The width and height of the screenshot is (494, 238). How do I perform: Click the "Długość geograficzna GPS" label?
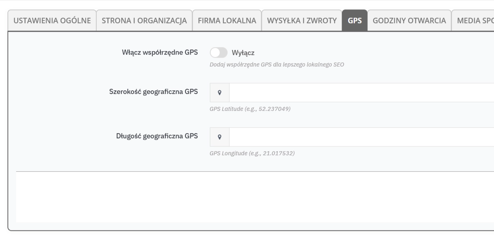click(157, 136)
